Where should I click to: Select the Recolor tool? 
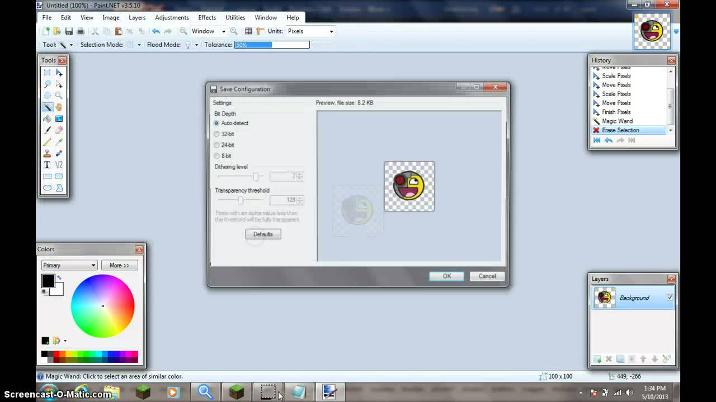59,154
